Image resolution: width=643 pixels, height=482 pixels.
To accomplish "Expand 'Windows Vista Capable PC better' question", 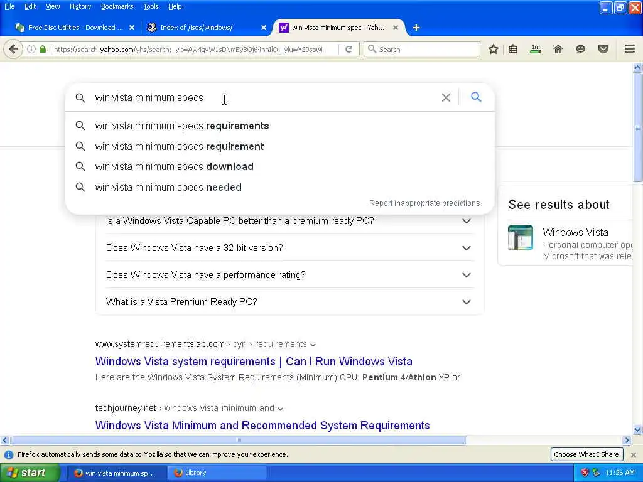I will point(290,221).
